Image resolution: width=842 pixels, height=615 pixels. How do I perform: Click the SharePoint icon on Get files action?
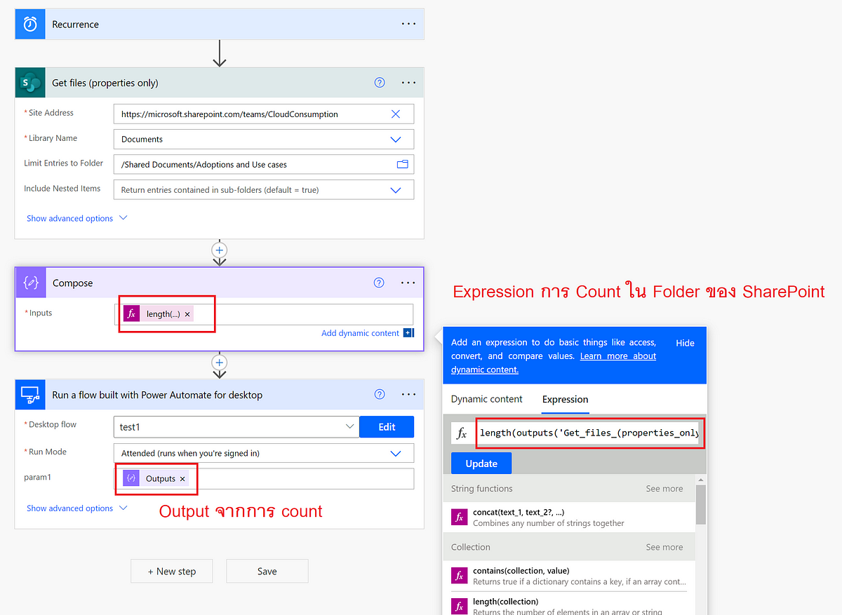tap(29, 82)
